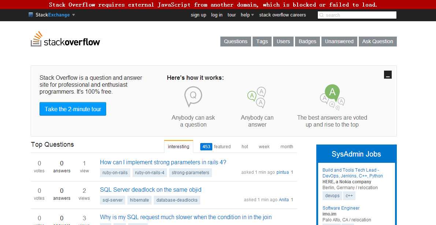Screen dimensions: 436x225
Task: Click the ruby-on-rails tag
Action: [115, 173]
